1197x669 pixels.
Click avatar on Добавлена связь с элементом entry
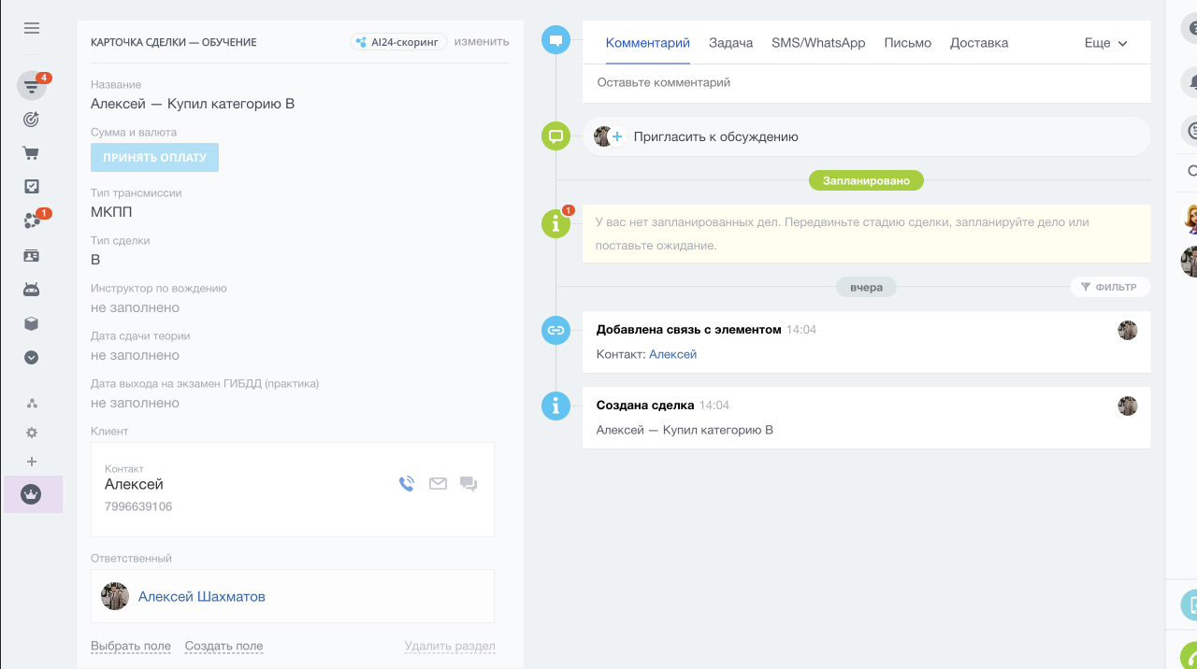[1128, 330]
